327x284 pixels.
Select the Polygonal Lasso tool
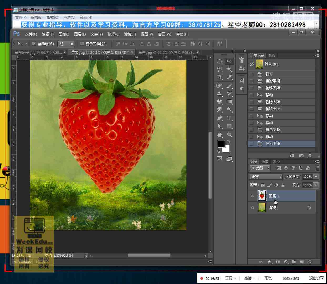click(x=219, y=69)
